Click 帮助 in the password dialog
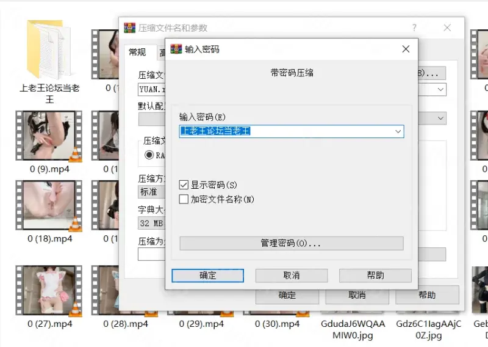Screen dimensions: 488x347 tap(375, 276)
